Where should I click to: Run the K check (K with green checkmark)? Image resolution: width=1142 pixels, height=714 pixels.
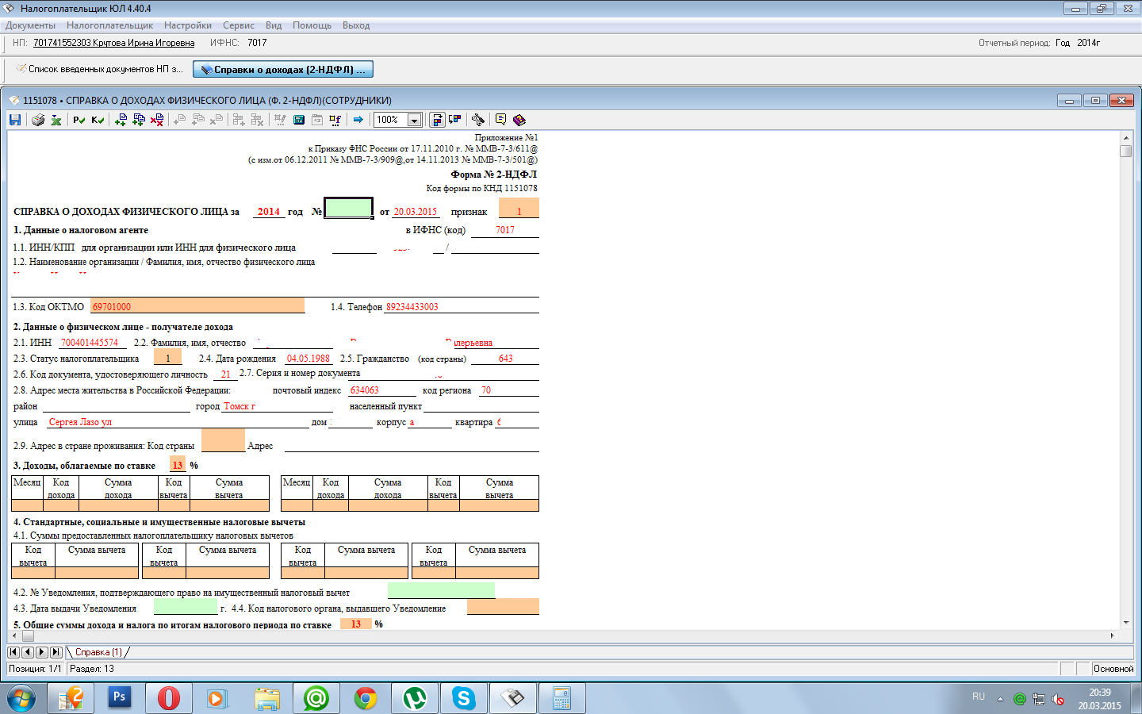coord(98,120)
